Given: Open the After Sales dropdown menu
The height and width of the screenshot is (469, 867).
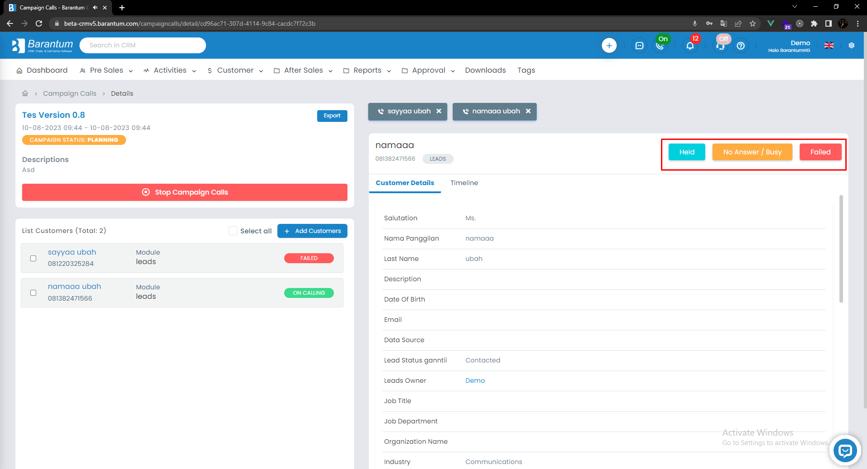Looking at the screenshot, I should [x=303, y=70].
